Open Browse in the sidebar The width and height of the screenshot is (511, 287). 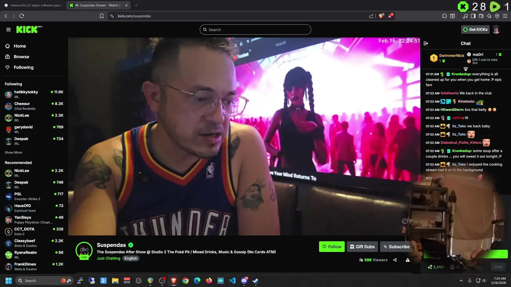[21, 57]
